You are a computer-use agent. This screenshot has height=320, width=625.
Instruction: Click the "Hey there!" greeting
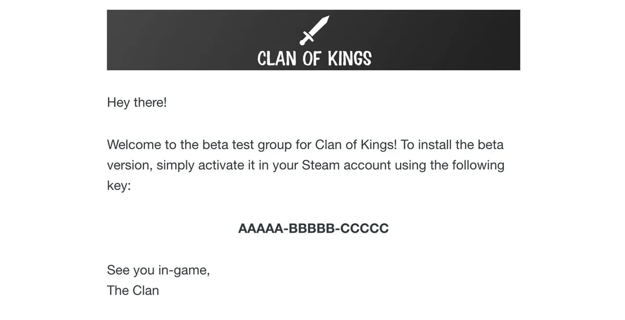coord(136,103)
